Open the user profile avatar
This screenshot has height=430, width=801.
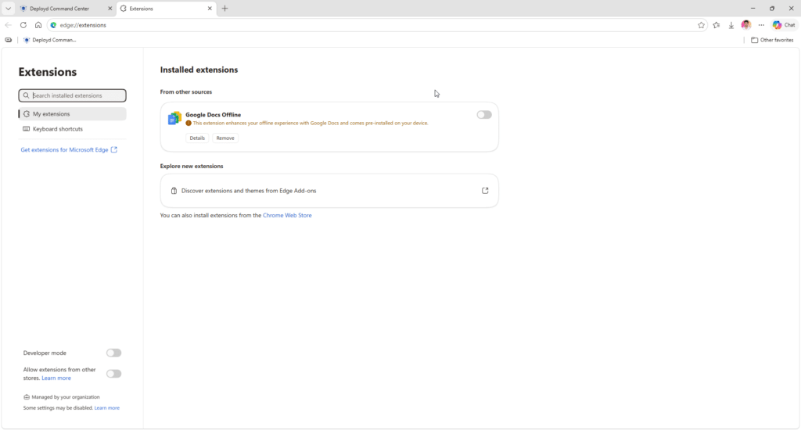[745, 25]
